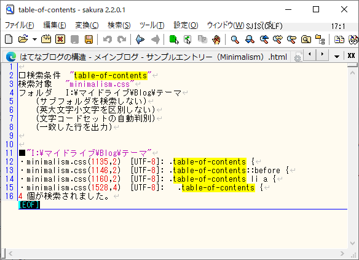The height and width of the screenshot is (260, 359).
Task: Click the blue jump-back arrow icon
Action: pos(140,39)
